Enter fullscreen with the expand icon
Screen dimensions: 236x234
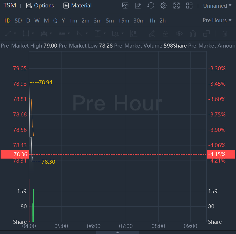point(177,5)
